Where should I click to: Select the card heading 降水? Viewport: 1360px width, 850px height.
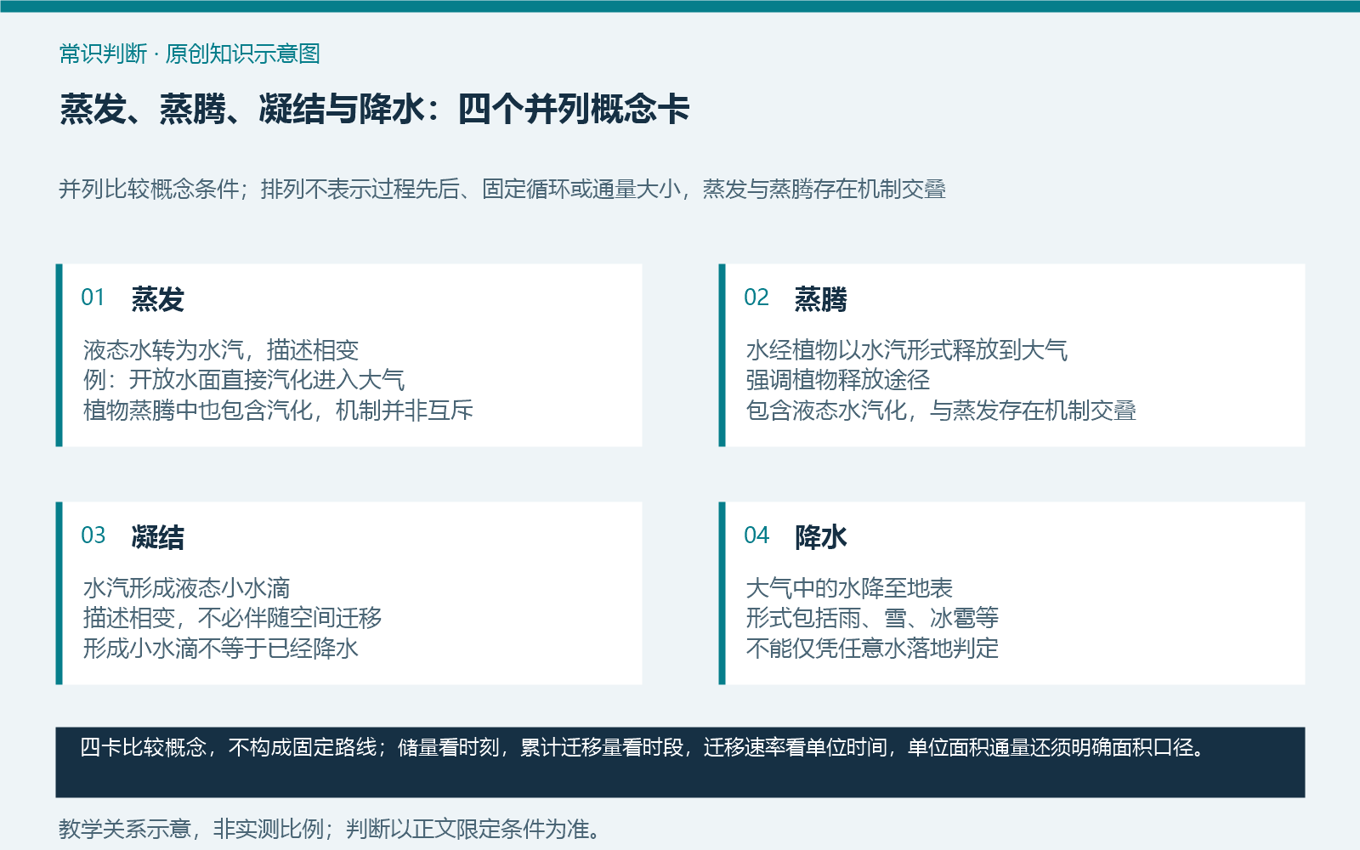point(820,537)
